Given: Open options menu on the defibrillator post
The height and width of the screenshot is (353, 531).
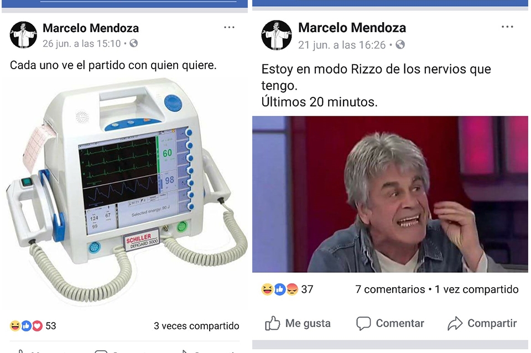Looking at the screenshot, I should pyautogui.click(x=229, y=28).
